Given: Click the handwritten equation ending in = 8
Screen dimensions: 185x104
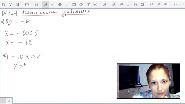Looking at the screenshot, I should [x=22, y=57].
